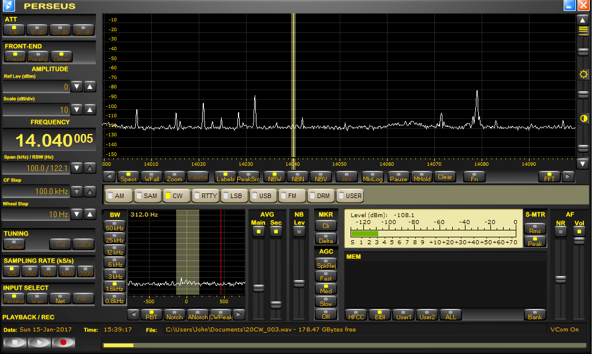Viewport: 592px width, 354px height.
Task: Select 50 kHz bandwidth filter
Action: [x=114, y=226]
